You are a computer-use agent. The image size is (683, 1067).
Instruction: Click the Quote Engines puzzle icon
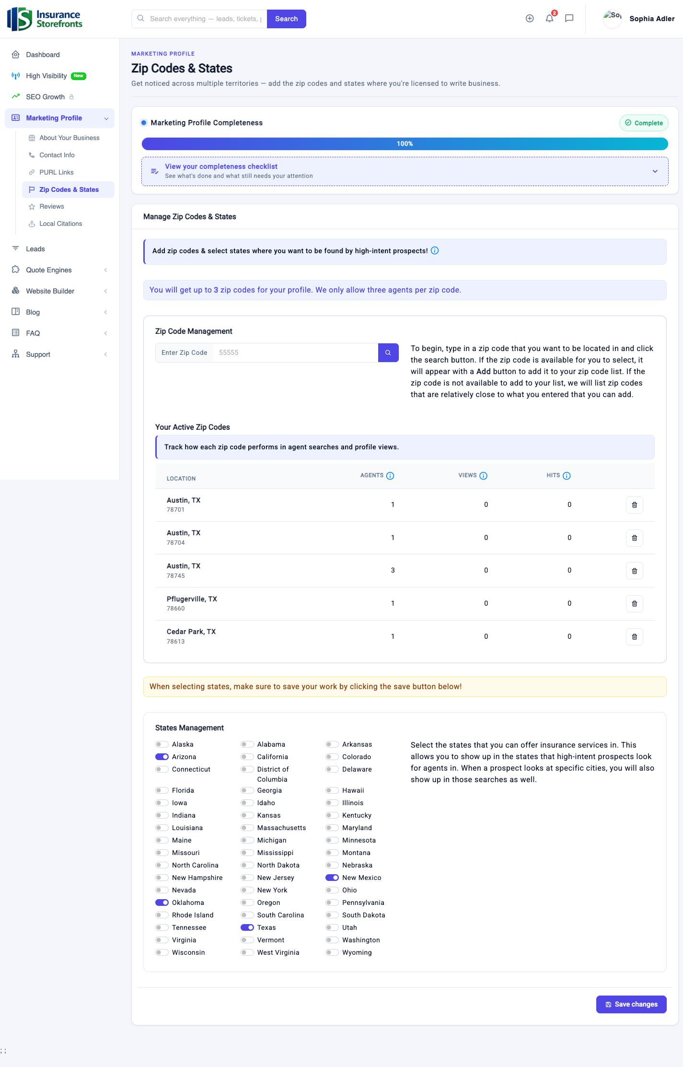point(16,270)
